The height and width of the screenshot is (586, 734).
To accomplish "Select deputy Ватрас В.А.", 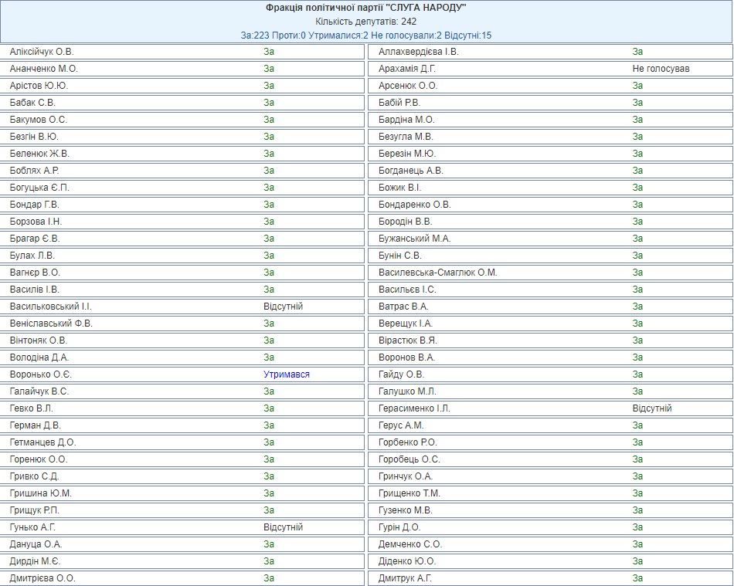I will click(403, 307).
